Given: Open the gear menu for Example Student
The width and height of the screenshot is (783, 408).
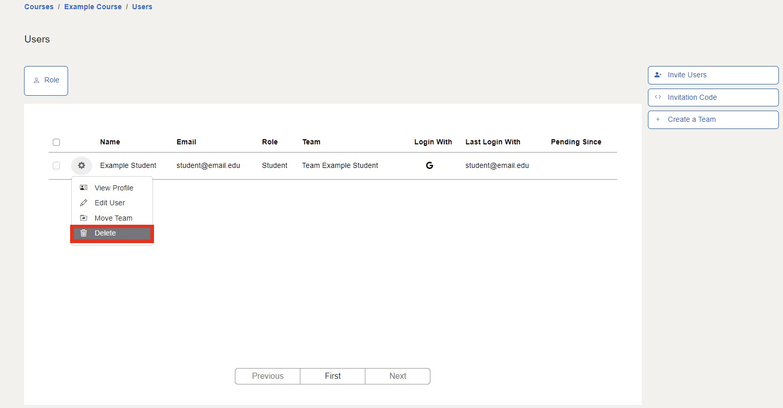Looking at the screenshot, I should click(81, 165).
